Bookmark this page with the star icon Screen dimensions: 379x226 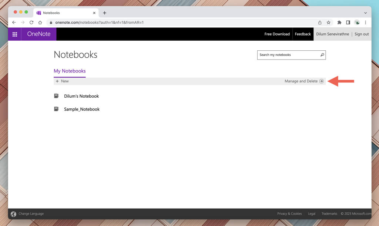click(328, 23)
